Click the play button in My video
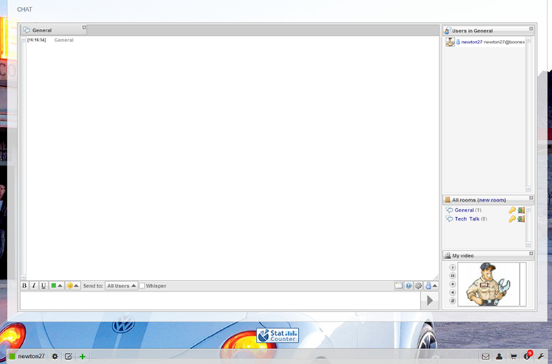552x364 pixels. coord(453,267)
